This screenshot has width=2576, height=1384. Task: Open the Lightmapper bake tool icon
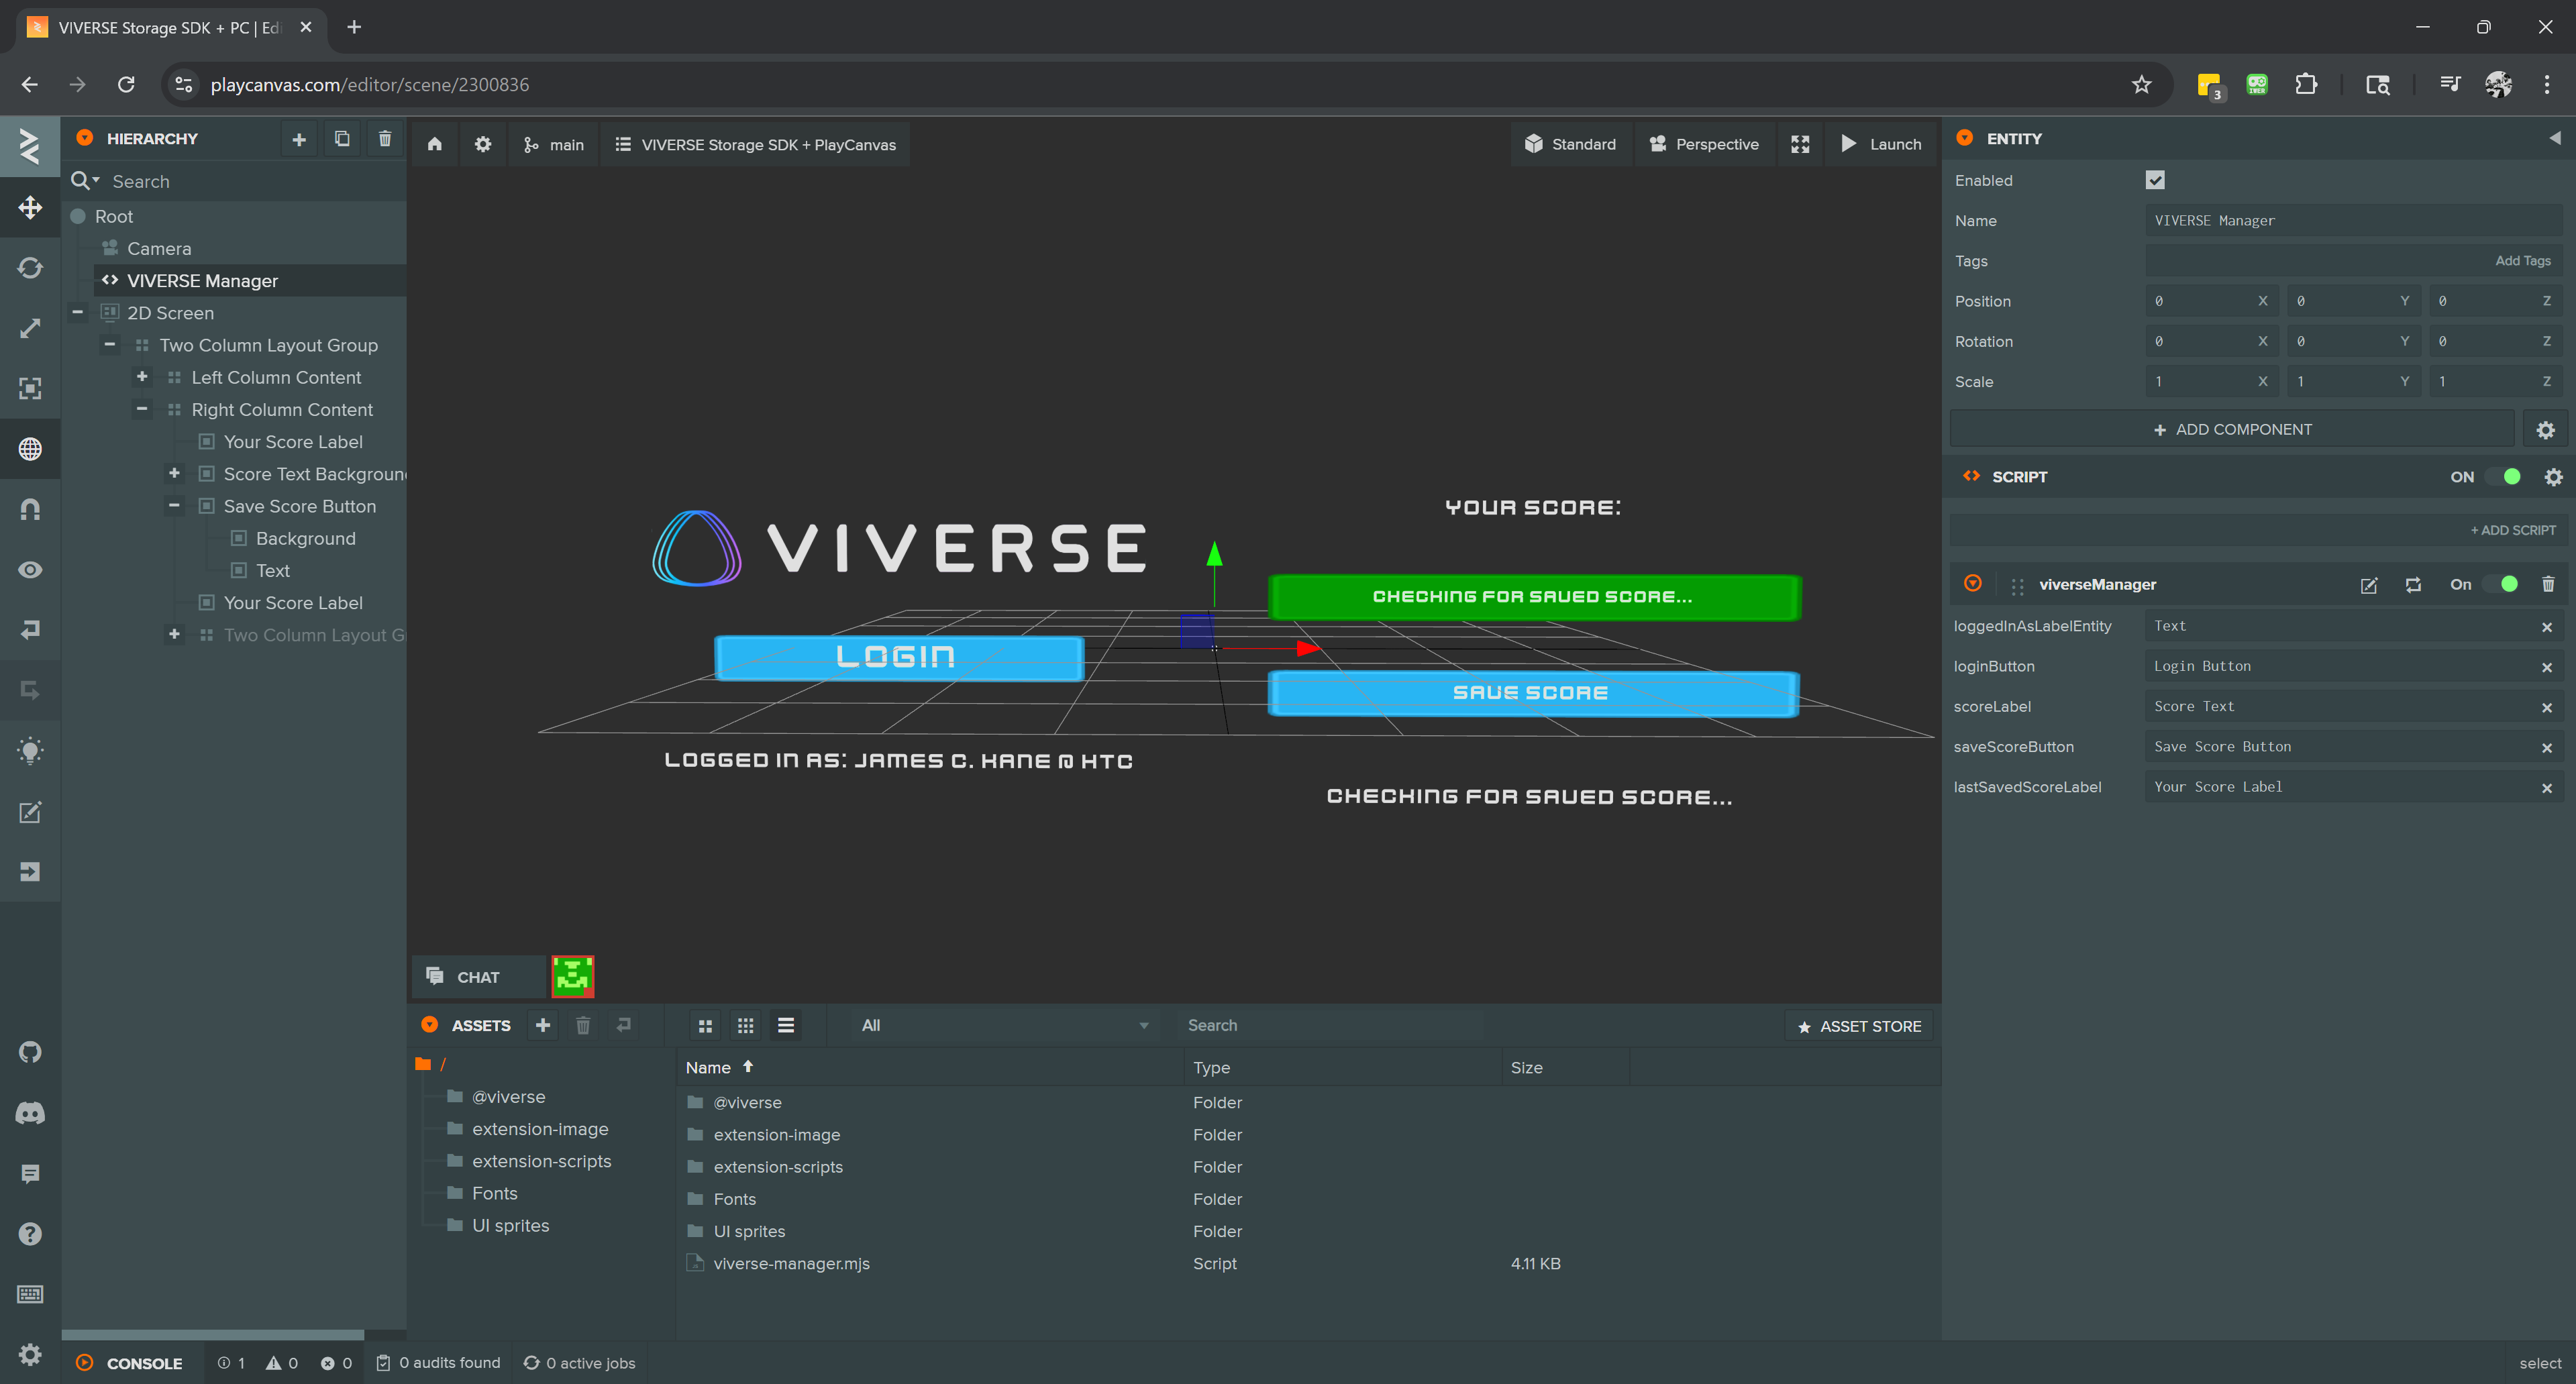click(x=30, y=751)
